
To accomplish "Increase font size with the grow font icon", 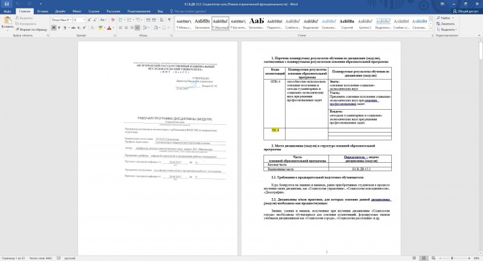I will click(89, 20).
